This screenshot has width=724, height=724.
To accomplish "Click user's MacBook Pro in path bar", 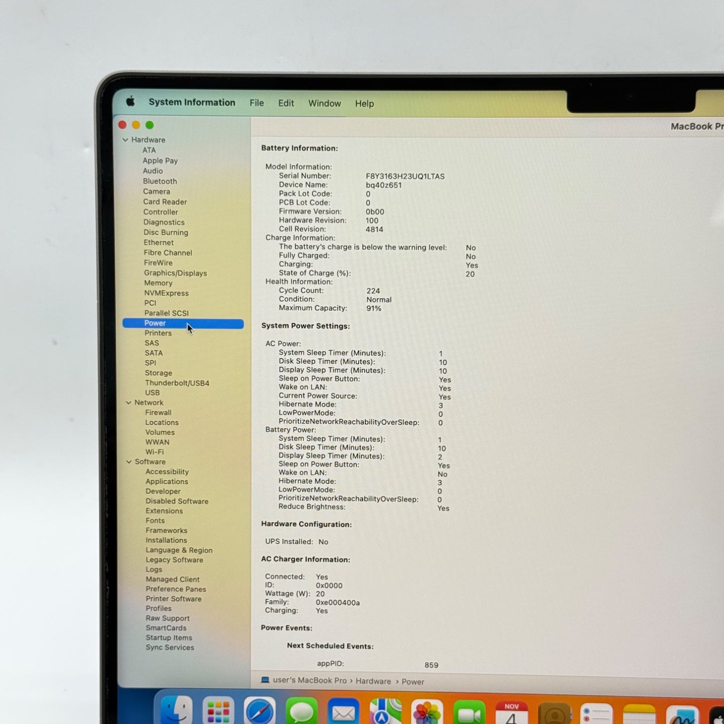I will (309, 680).
